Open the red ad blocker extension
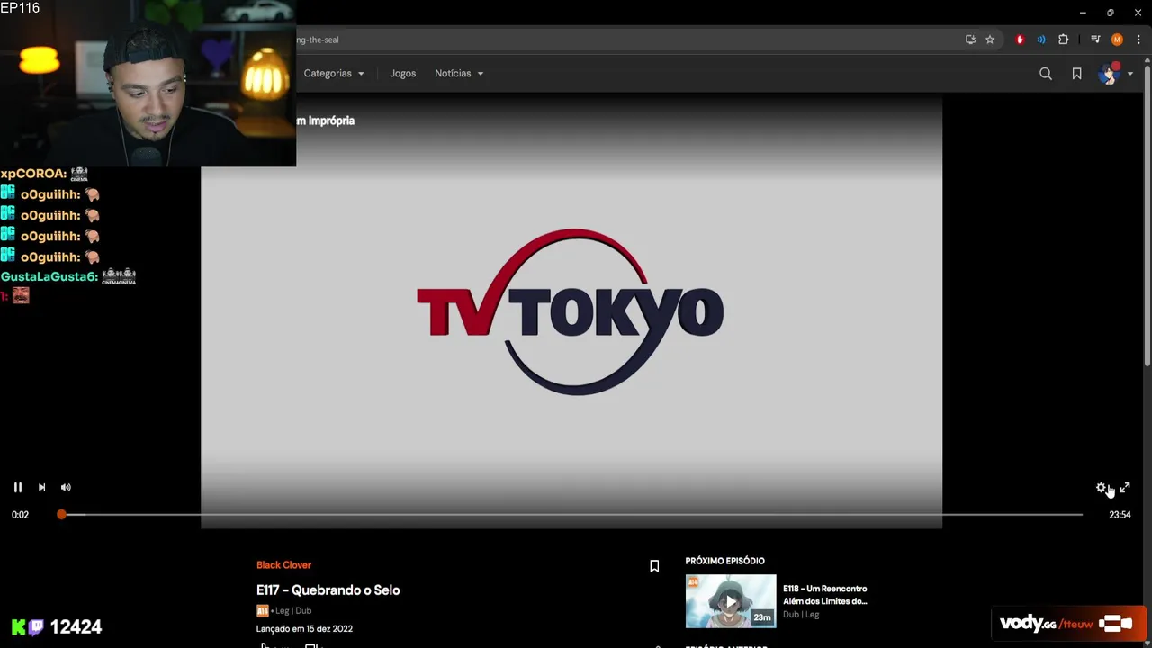This screenshot has width=1152, height=648. [1020, 40]
